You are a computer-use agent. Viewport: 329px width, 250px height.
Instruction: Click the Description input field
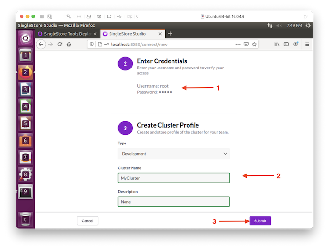[x=174, y=202]
